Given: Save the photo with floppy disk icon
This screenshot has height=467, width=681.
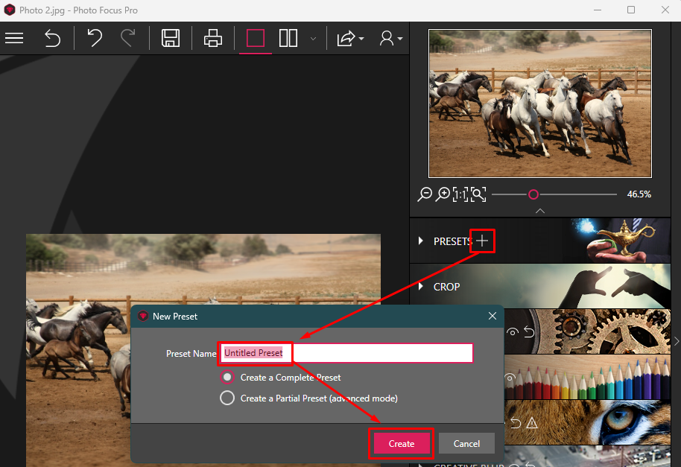Looking at the screenshot, I should [x=171, y=38].
